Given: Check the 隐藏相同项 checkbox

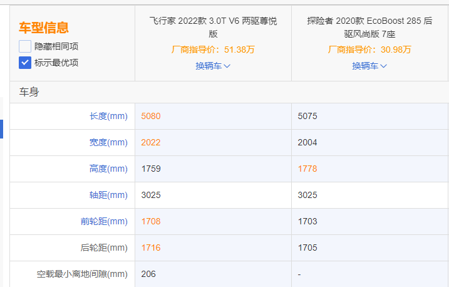Looking at the screenshot, I should point(25,46).
